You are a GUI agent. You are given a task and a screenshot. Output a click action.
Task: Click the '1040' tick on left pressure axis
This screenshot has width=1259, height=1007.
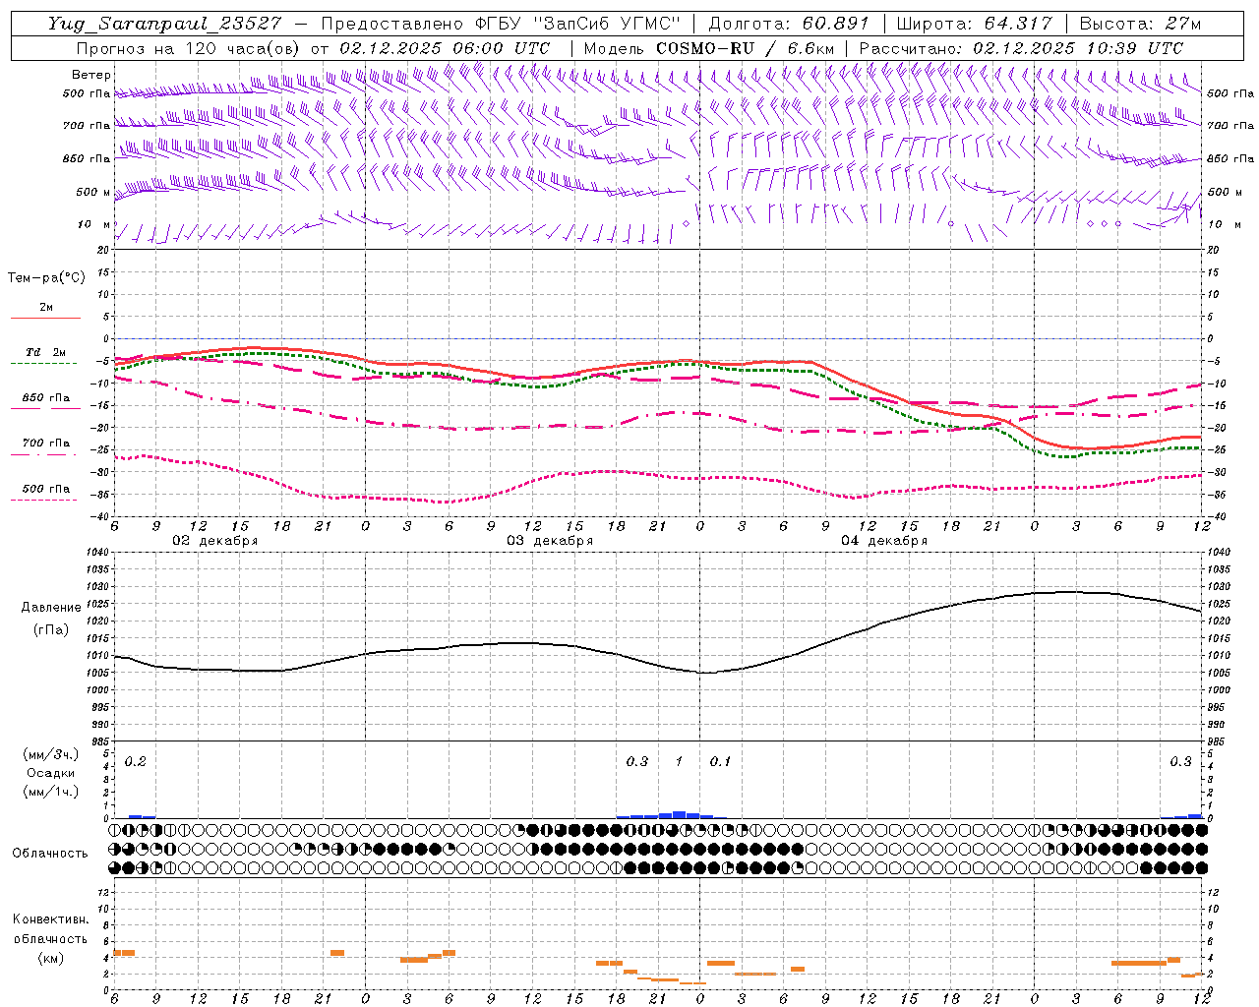[98, 553]
